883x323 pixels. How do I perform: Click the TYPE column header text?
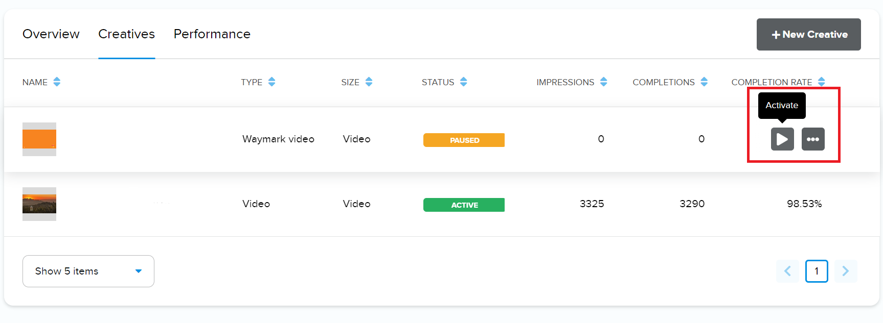(252, 82)
